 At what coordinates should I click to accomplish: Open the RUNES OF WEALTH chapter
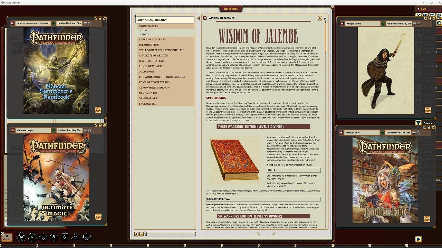(x=151, y=66)
